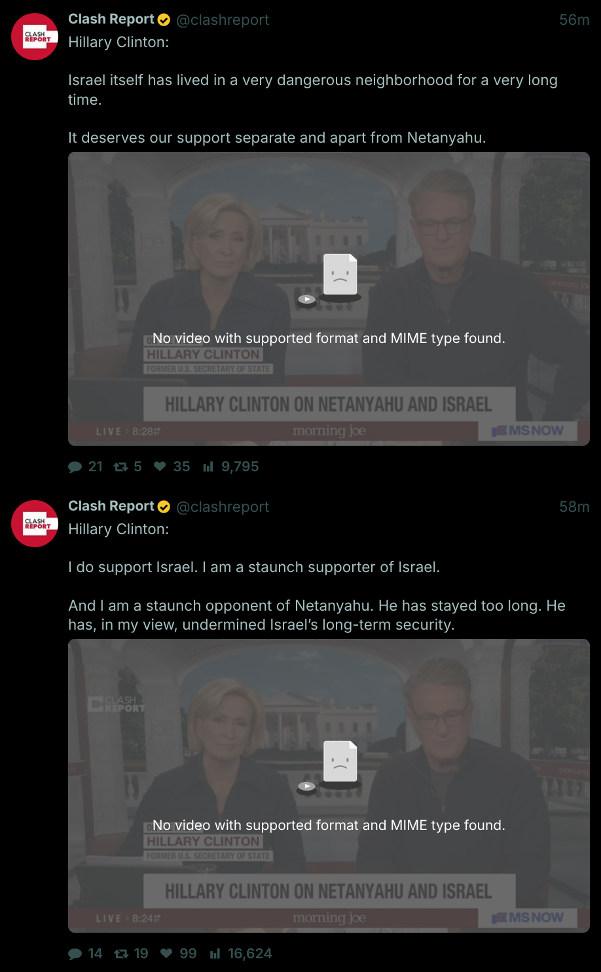Open @clashreport handle in first tweet

tap(223, 20)
